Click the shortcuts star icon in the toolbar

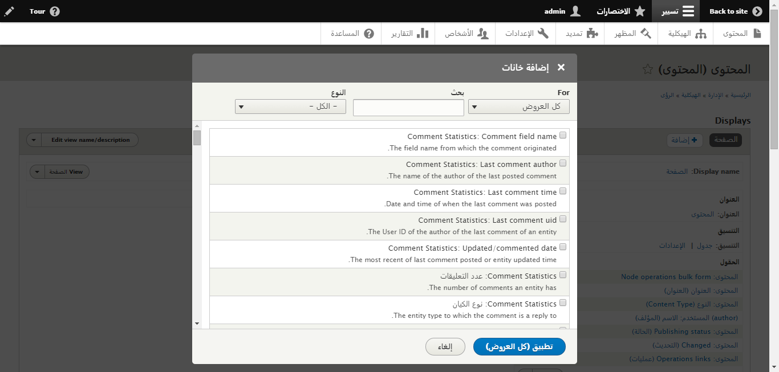640,11
